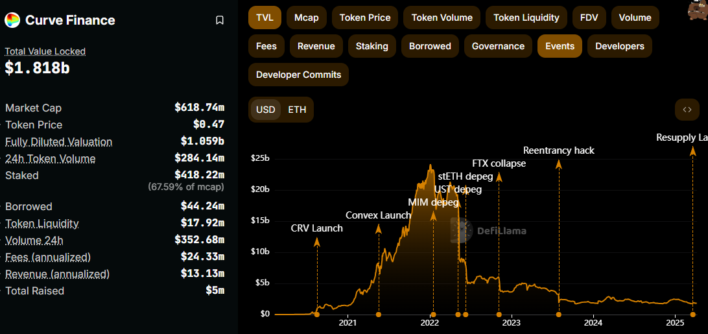Show Staking on the chart

372,46
